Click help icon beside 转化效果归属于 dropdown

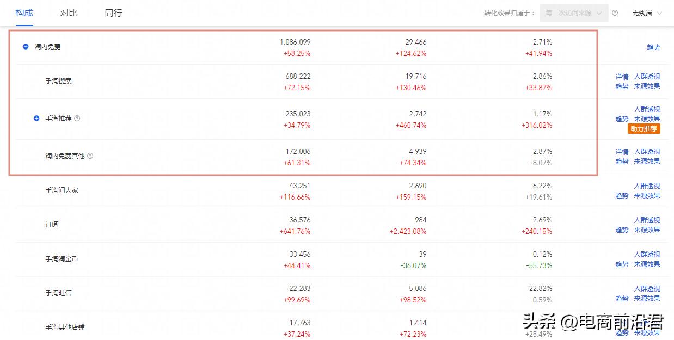click(x=615, y=13)
